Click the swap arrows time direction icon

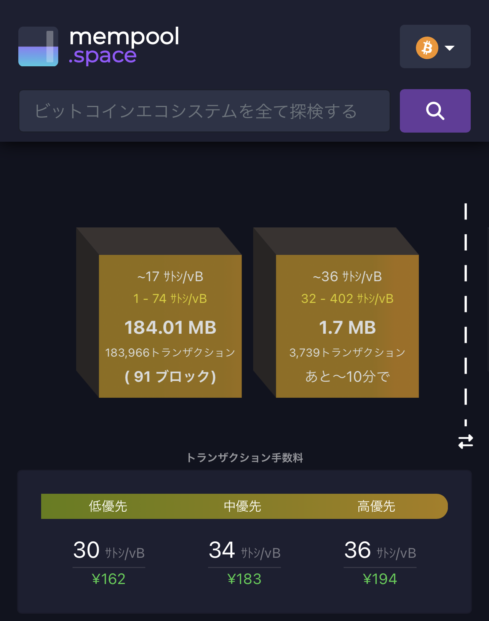point(465,442)
